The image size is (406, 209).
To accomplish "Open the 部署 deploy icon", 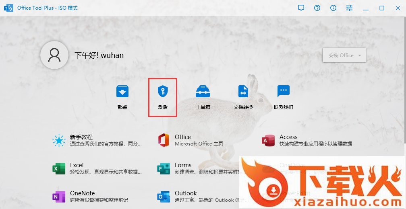I will pos(122,92).
